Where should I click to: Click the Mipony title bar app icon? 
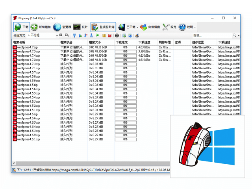pos(15,18)
